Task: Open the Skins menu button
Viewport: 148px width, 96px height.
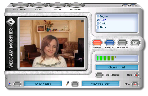Action: (39, 5)
